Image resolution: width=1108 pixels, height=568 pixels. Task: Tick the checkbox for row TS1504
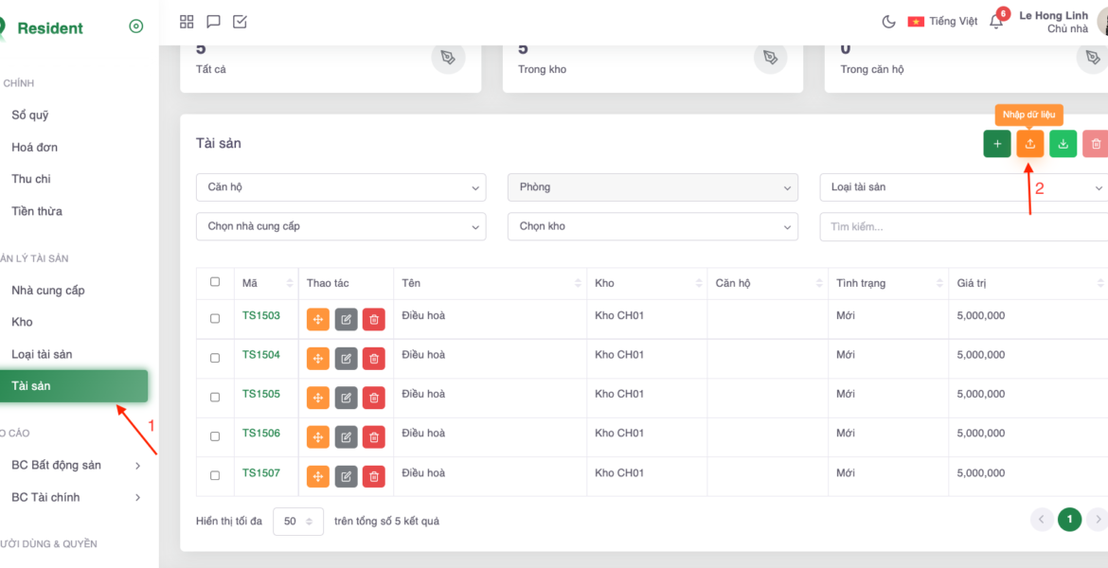[215, 358]
